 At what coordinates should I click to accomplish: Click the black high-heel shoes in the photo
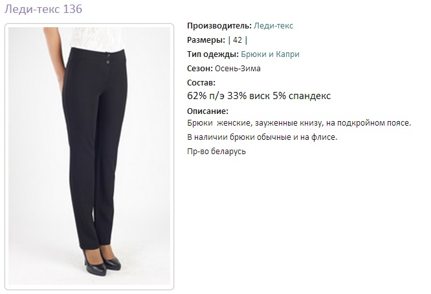[102, 262]
